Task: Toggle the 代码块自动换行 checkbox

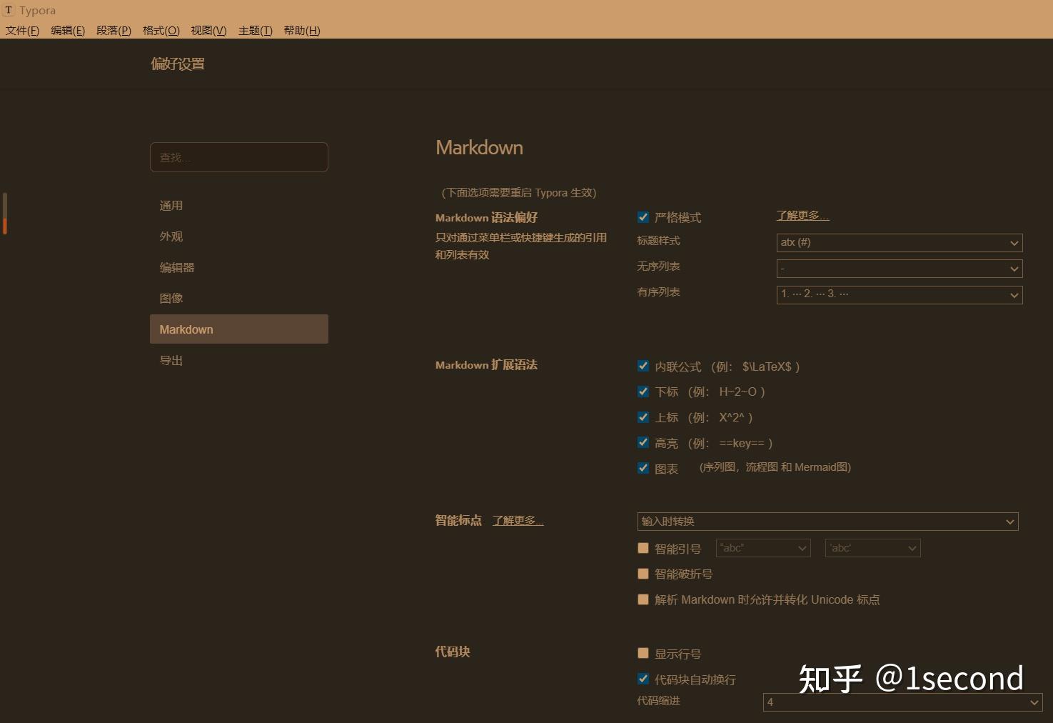Action: pyautogui.click(x=643, y=679)
